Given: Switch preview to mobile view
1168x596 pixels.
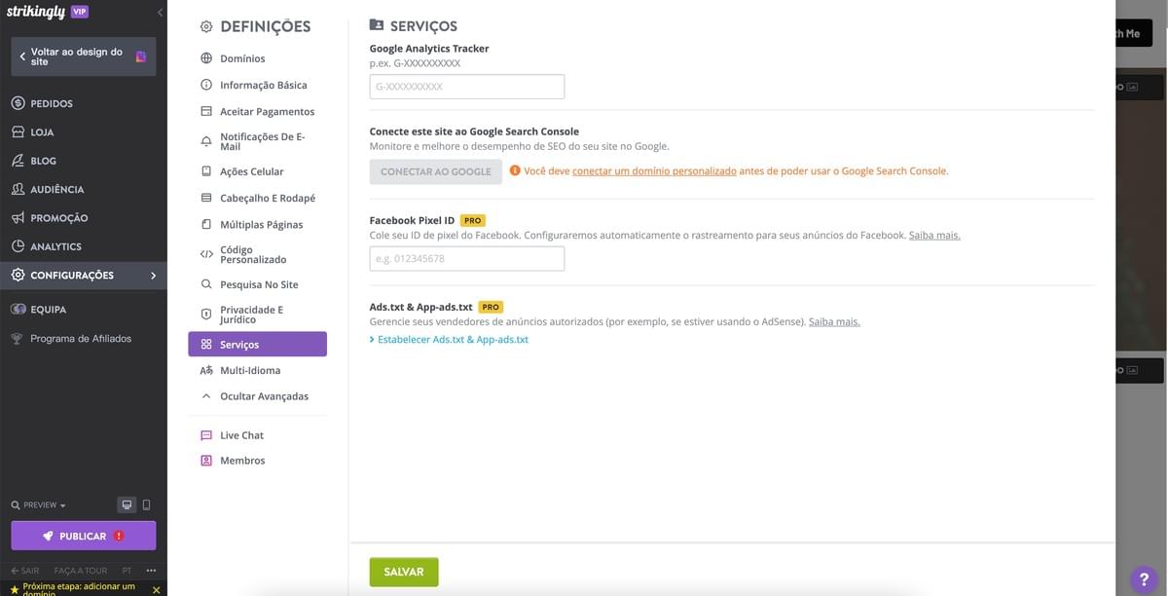Looking at the screenshot, I should (148, 504).
